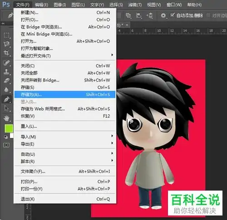
Task: Choose 打印一份(Y) menu entry
Action: pos(65,189)
